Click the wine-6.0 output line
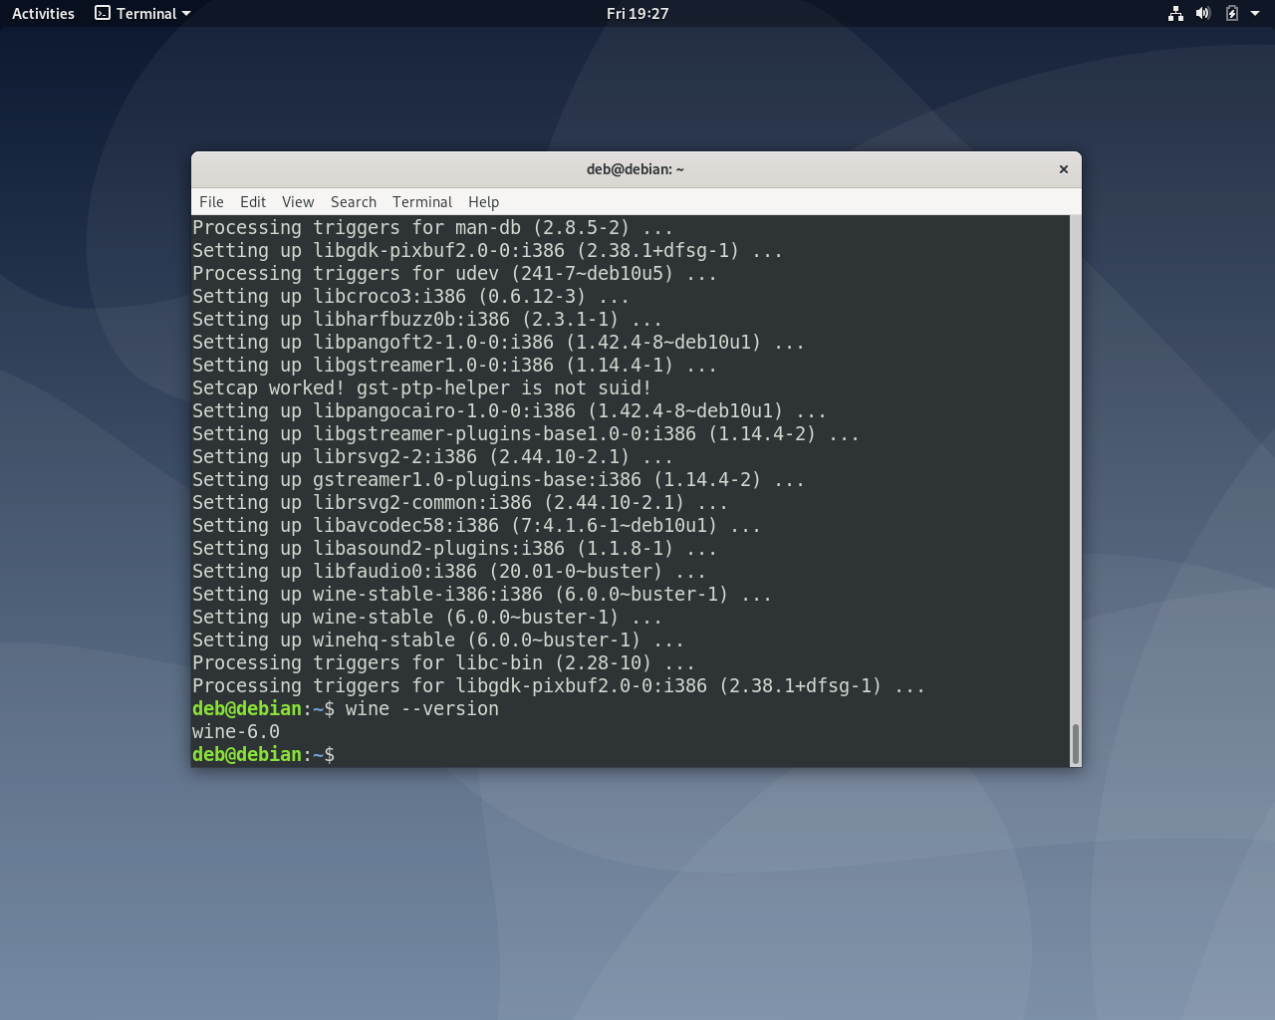The image size is (1275, 1020). 236,732
